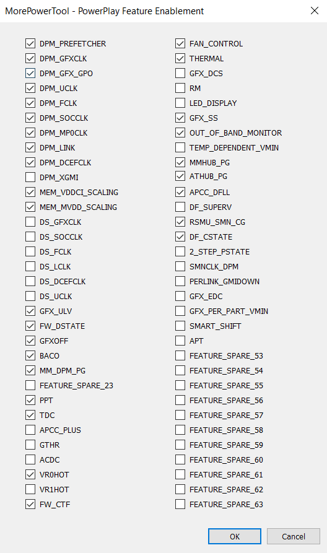Image resolution: width=327 pixels, height=553 pixels.
Task: Disable the THERMAL checkbox
Action: [x=180, y=59]
